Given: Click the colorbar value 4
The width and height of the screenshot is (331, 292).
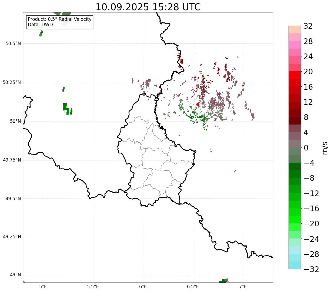Looking at the screenshot, I should 306,133.
